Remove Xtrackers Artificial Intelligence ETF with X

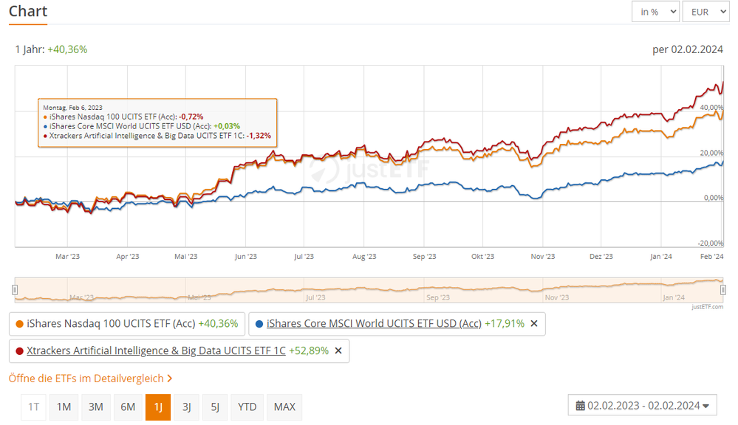338,350
